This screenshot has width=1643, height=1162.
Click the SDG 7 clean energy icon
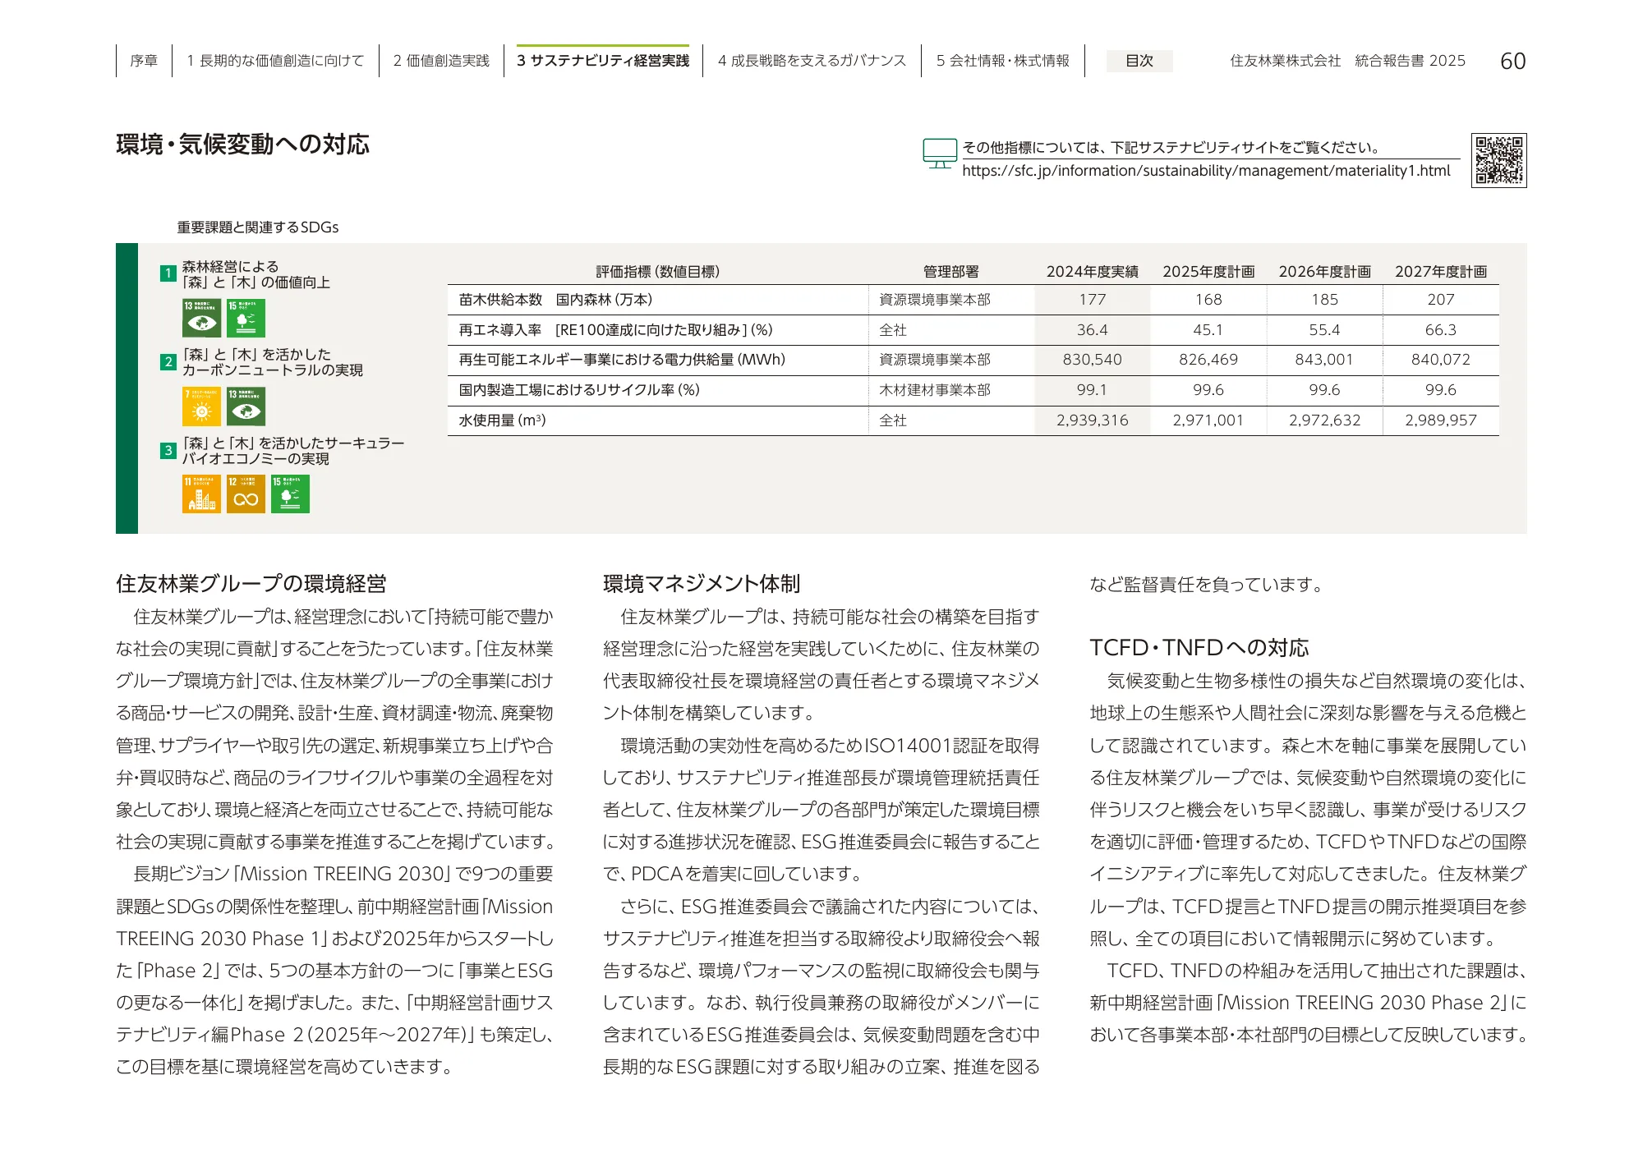[202, 406]
